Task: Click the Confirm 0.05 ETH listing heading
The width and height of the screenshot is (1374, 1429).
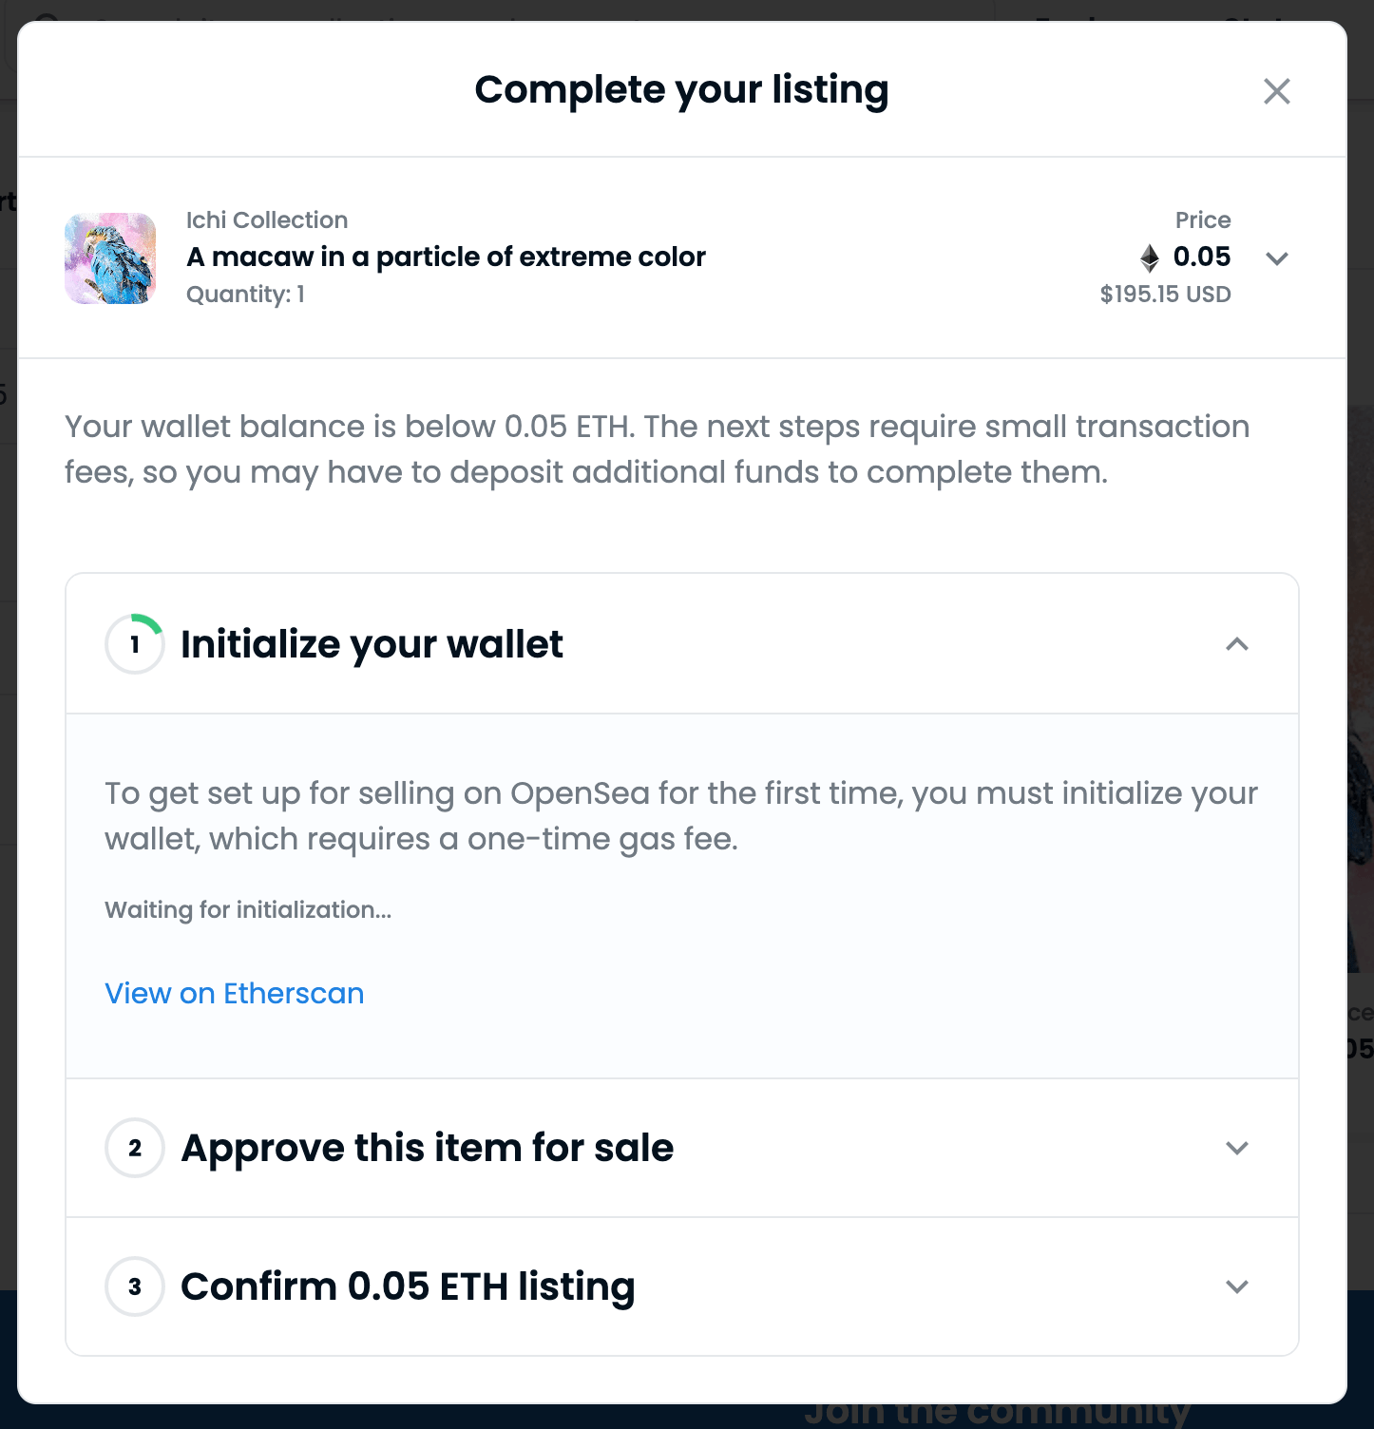Action: click(x=408, y=1286)
